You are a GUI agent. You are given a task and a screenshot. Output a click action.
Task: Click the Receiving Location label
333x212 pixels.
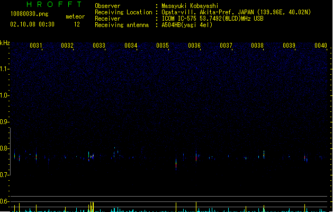pyautogui.click(x=123, y=12)
